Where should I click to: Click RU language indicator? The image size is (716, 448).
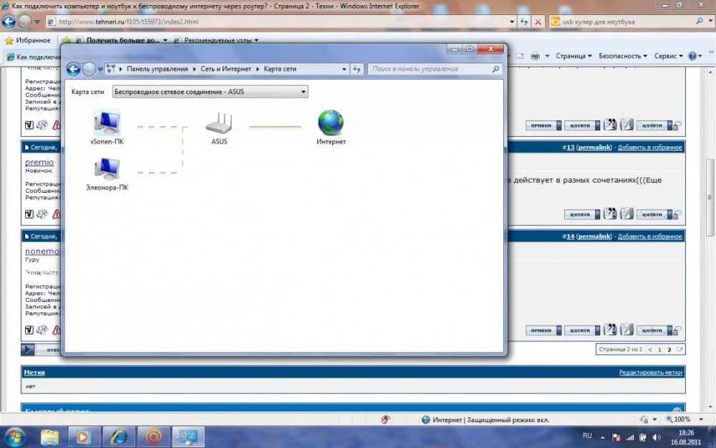pyautogui.click(x=587, y=436)
